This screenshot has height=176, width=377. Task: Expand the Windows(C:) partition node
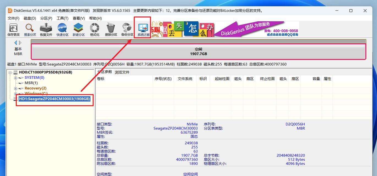click(16, 94)
